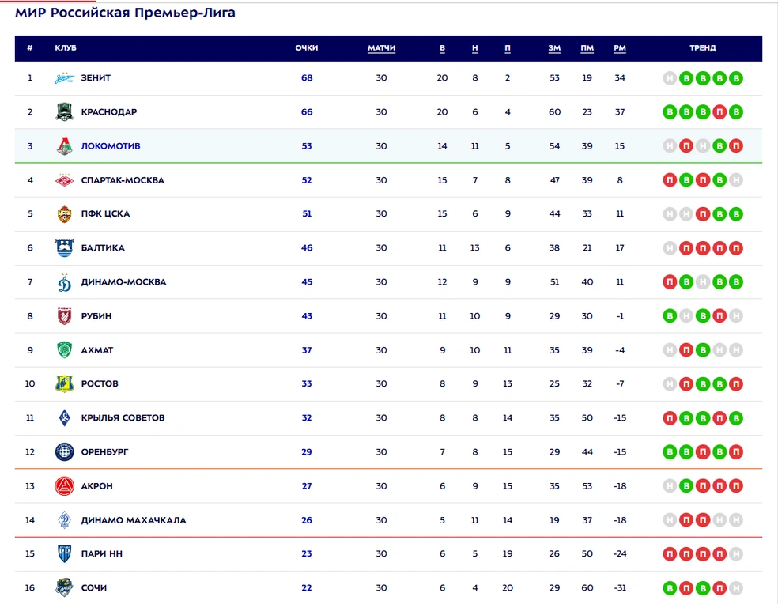Click the Krylya Sovetov club logo
The height and width of the screenshot is (604, 778).
pos(65,418)
